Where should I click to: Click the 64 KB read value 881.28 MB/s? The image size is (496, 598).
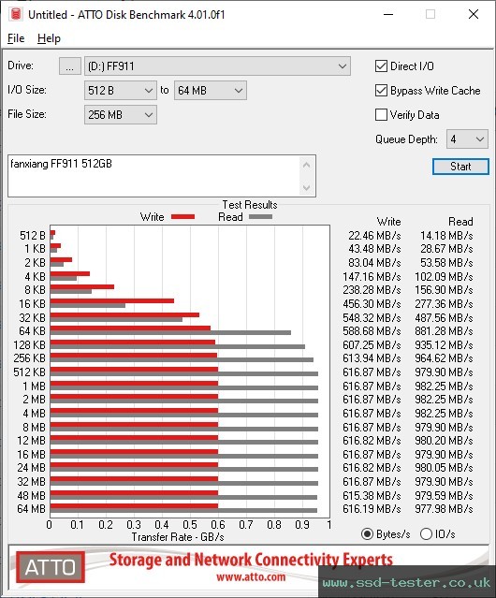coord(444,331)
